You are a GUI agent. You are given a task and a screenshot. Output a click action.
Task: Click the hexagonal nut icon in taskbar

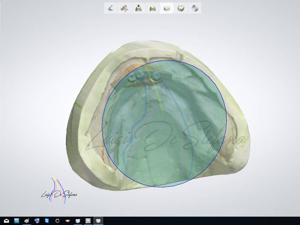click(x=57, y=221)
